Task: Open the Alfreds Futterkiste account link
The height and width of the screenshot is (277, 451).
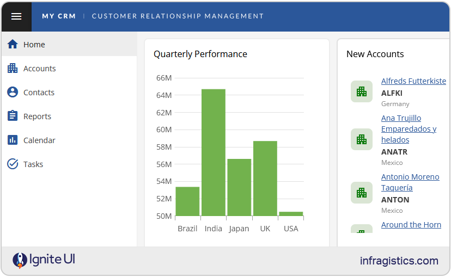Action: (x=413, y=81)
